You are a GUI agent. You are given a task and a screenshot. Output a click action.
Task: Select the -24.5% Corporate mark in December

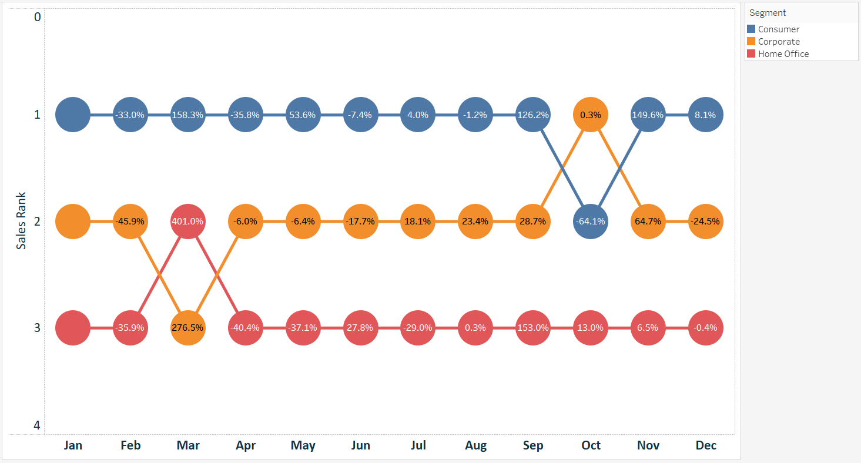(x=705, y=222)
